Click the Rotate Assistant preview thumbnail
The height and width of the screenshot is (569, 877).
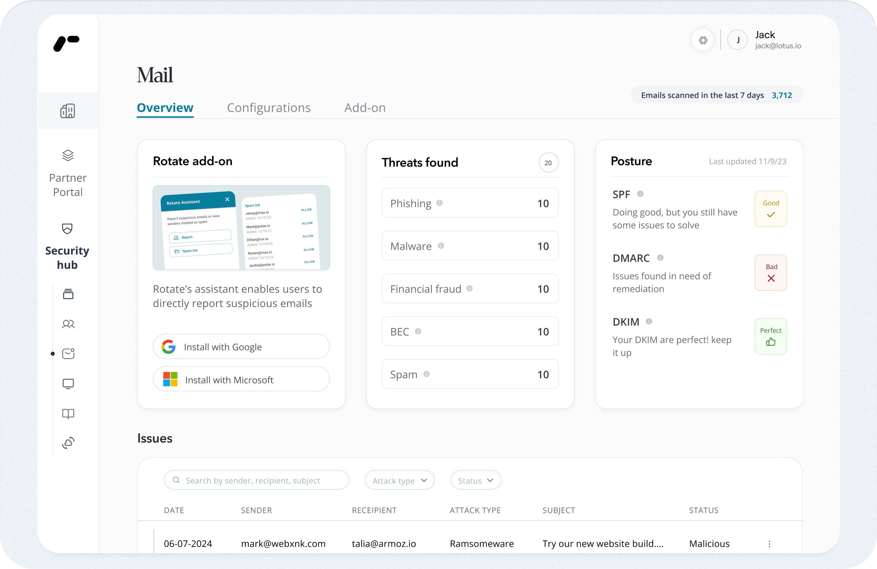(241, 228)
